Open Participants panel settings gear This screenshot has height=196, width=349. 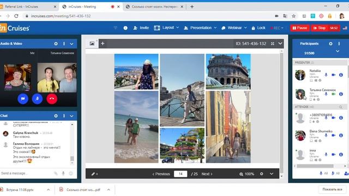331,44
